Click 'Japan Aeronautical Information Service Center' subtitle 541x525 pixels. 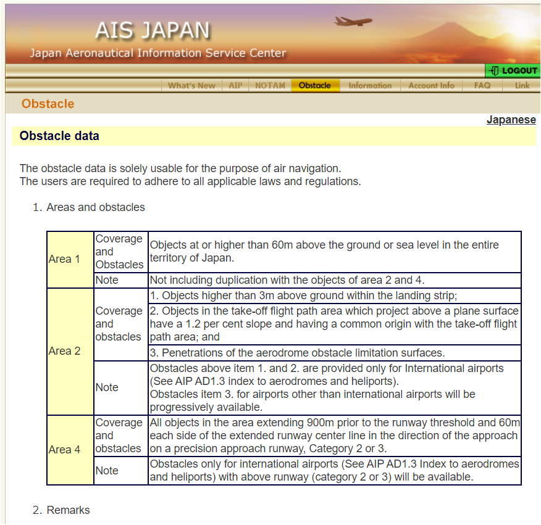(158, 53)
